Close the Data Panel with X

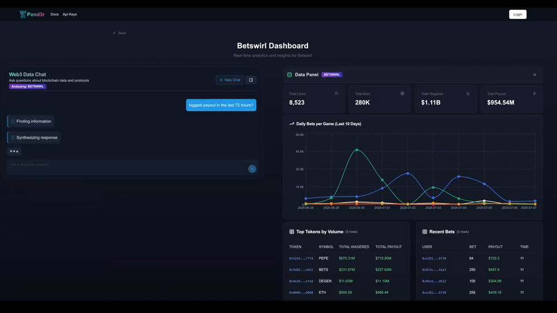pyautogui.click(x=535, y=75)
